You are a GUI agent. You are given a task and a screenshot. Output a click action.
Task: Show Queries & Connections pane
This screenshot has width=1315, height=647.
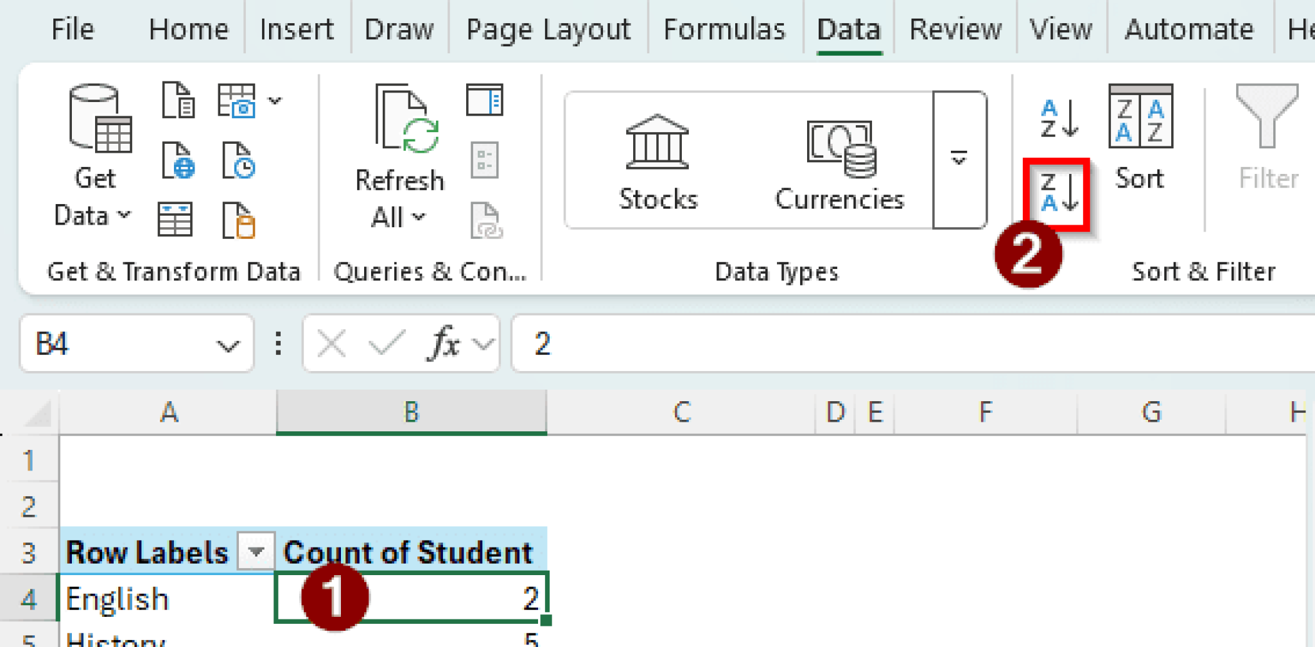tap(485, 101)
